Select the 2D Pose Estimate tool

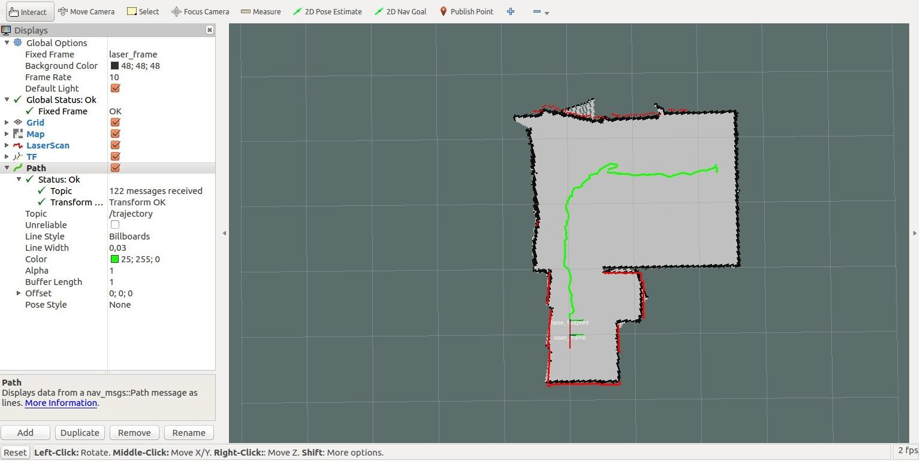327,11
